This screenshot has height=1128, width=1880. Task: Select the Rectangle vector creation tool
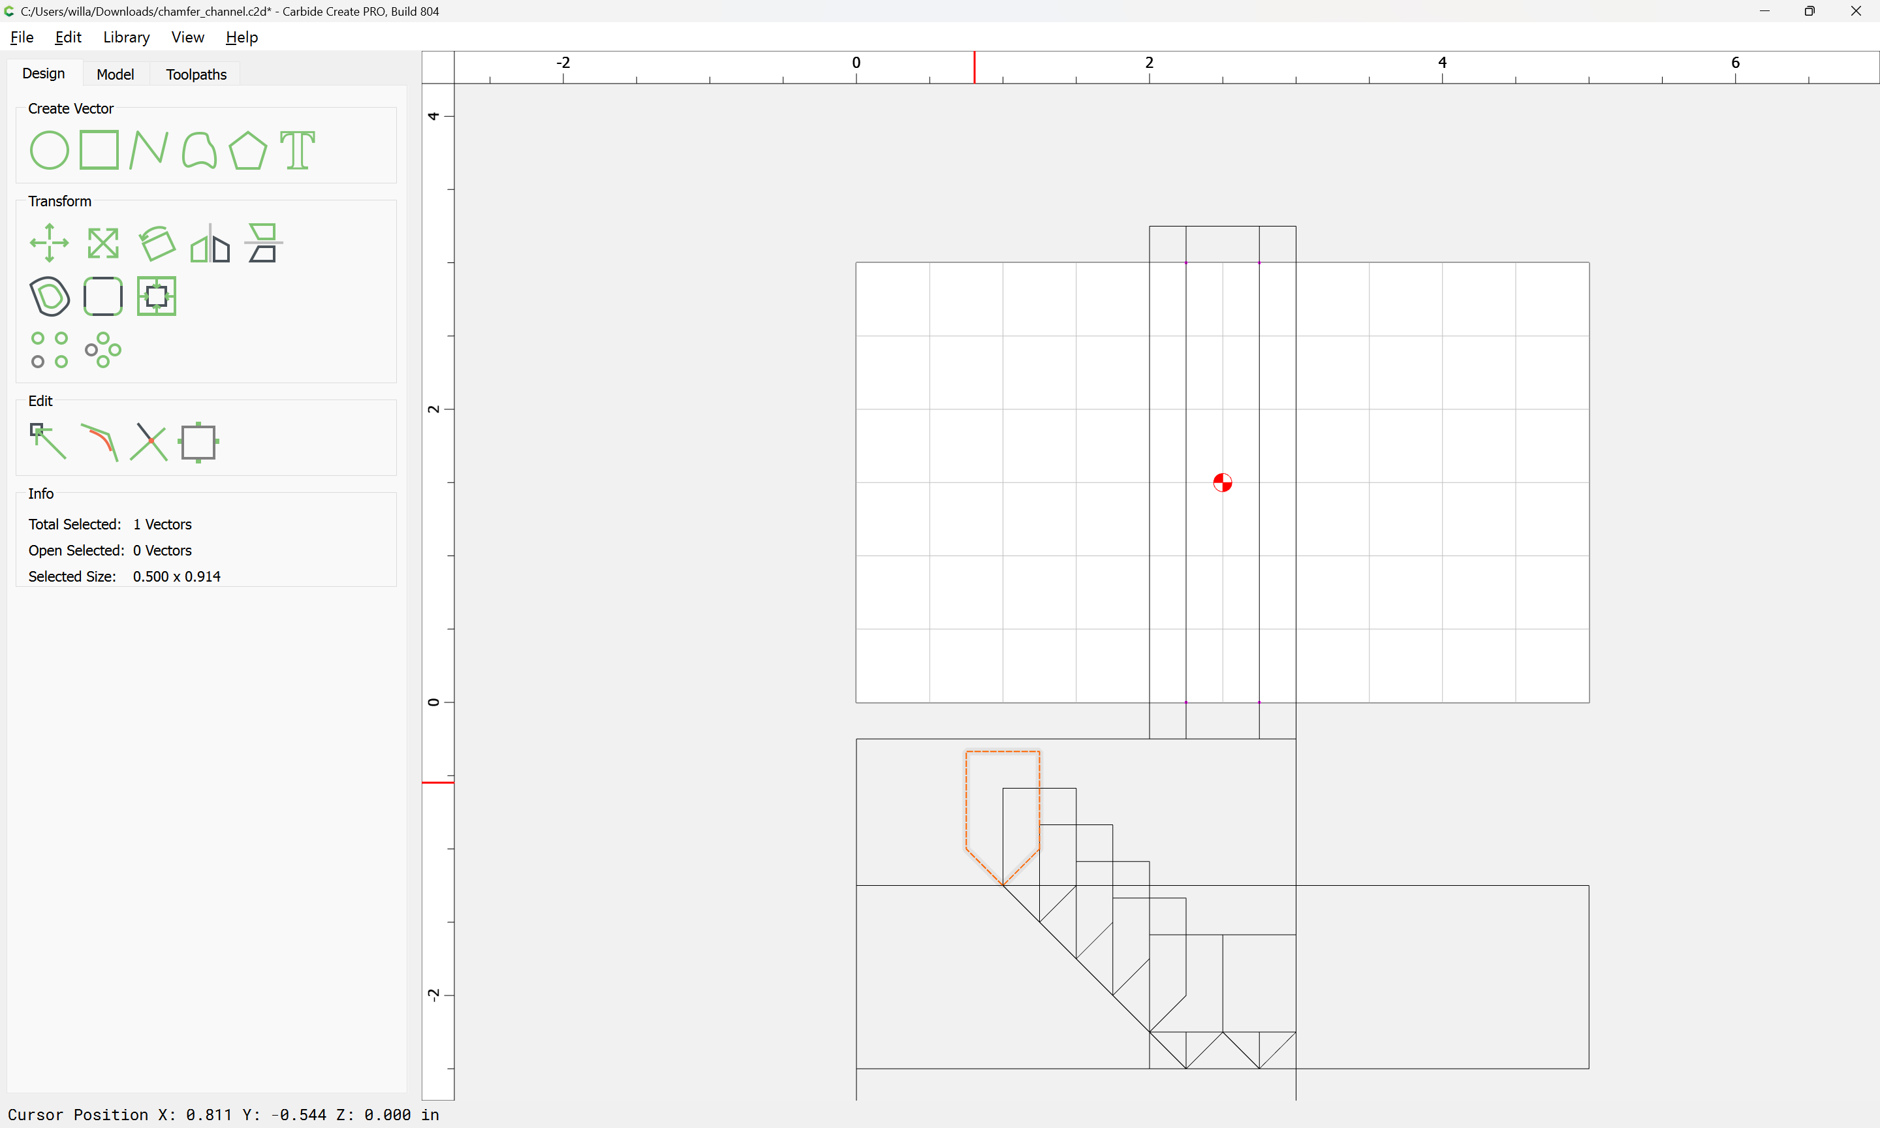pos(99,149)
